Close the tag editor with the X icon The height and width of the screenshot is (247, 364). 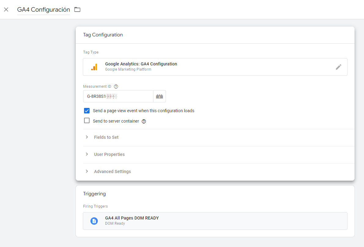click(6, 9)
